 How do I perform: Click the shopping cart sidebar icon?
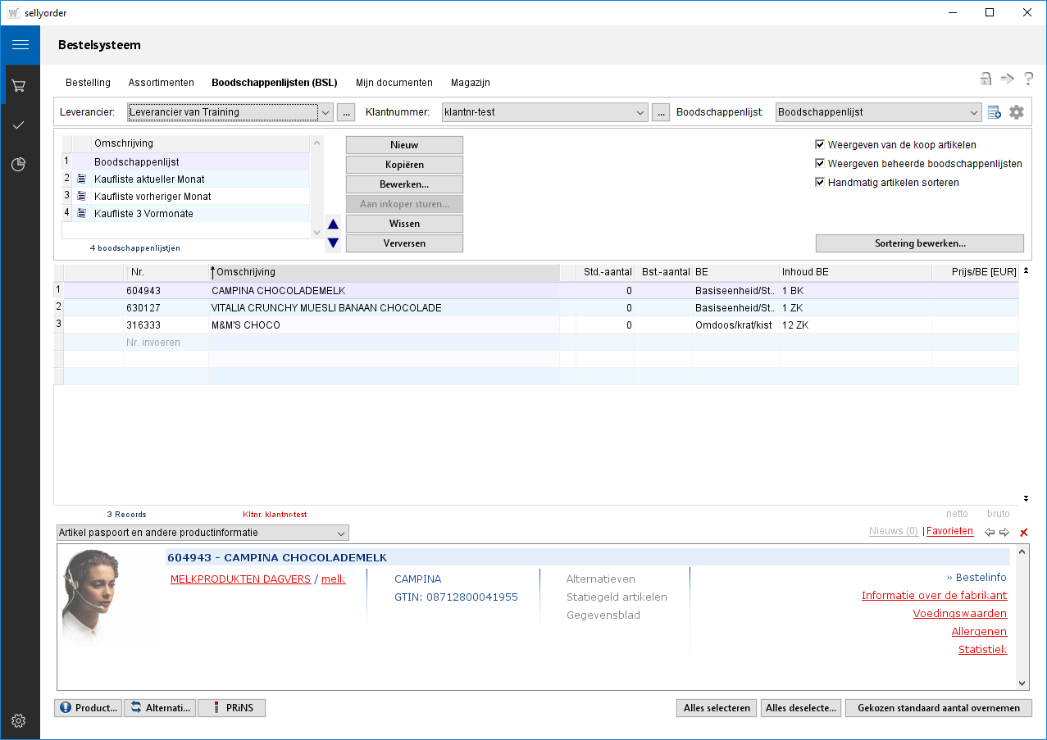[20, 85]
